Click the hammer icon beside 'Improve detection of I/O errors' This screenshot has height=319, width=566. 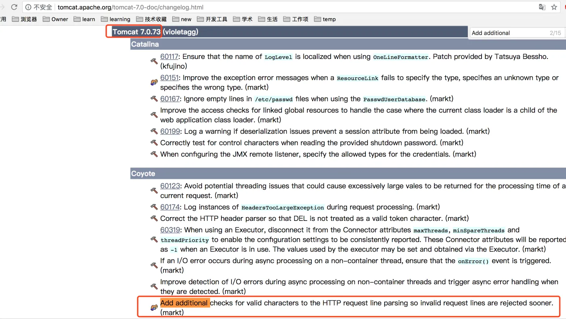click(154, 286)
